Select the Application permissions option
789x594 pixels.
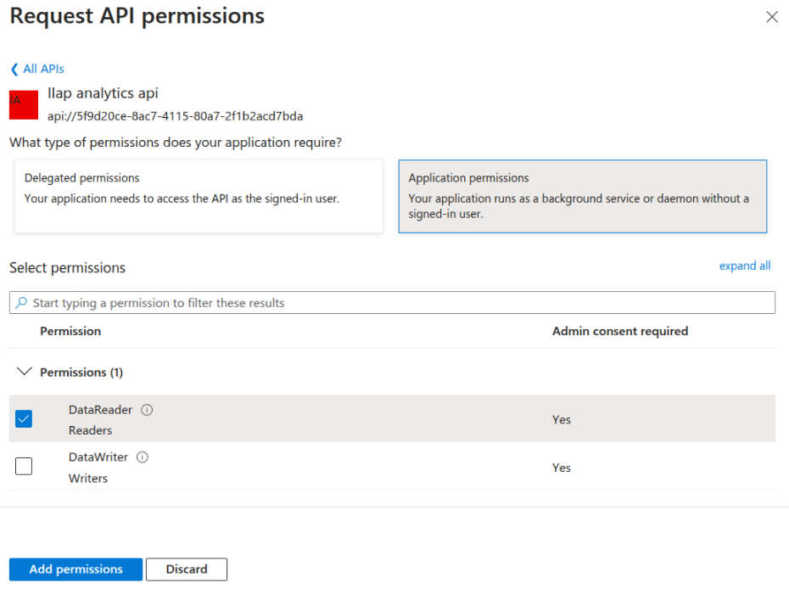tap(582, 196)
